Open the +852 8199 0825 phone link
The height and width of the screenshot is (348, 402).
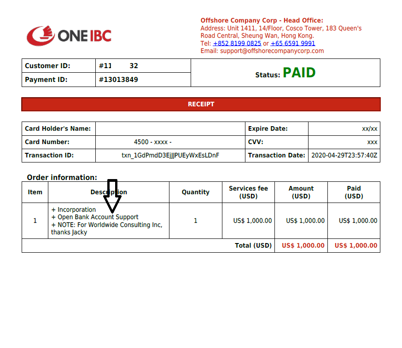pyautogui.click(x=237, y=43)
